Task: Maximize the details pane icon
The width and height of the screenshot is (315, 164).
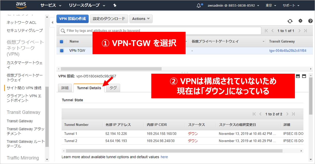Action: point(304,76)
